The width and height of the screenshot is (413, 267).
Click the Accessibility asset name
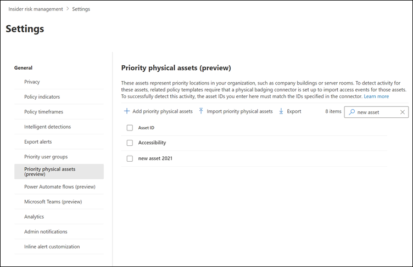(152, 143)
